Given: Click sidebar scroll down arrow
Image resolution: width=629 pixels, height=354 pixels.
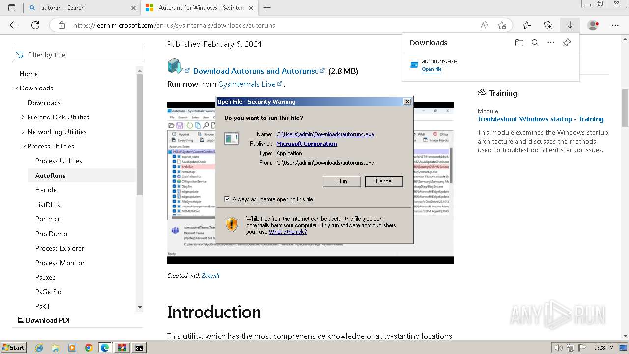Looking at the screenshot, I should pos(140,307).
